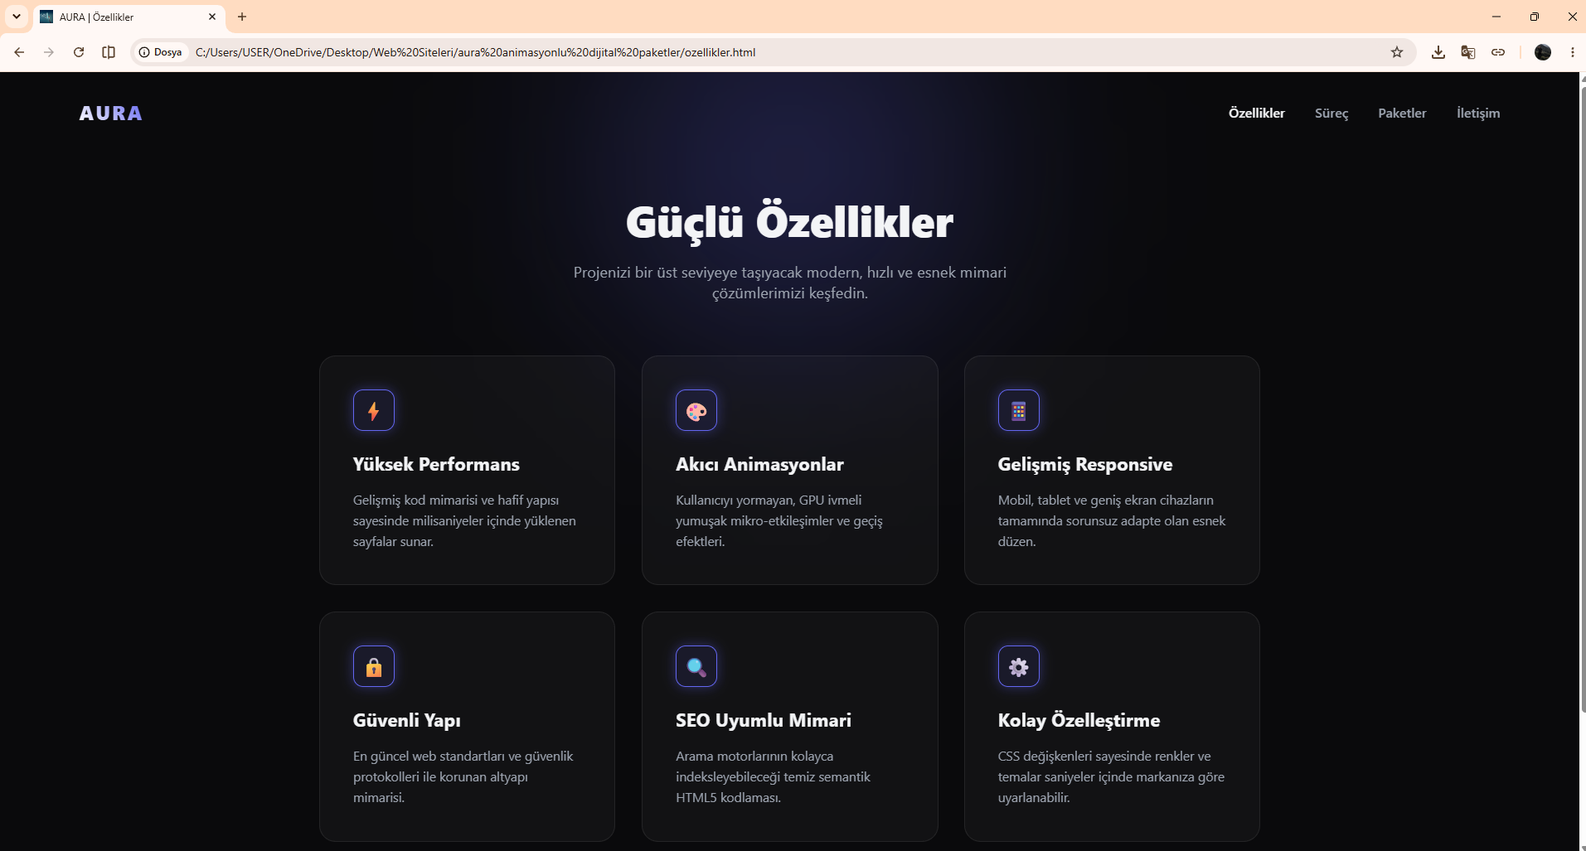Open the Özellikler nav link
This screenshot has height=851, width=1586.
[1257, 114]
